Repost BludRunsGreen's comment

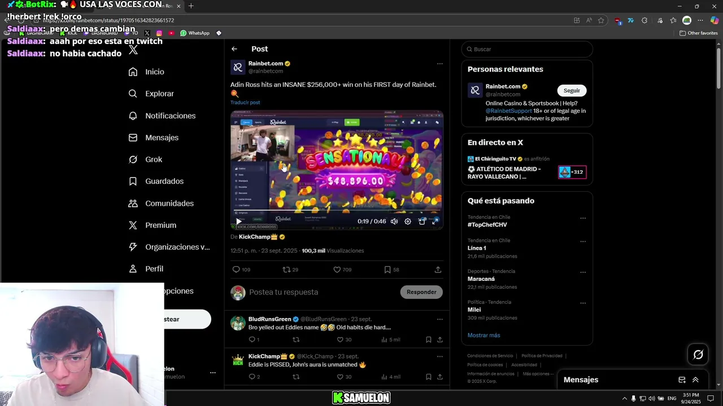296,339
